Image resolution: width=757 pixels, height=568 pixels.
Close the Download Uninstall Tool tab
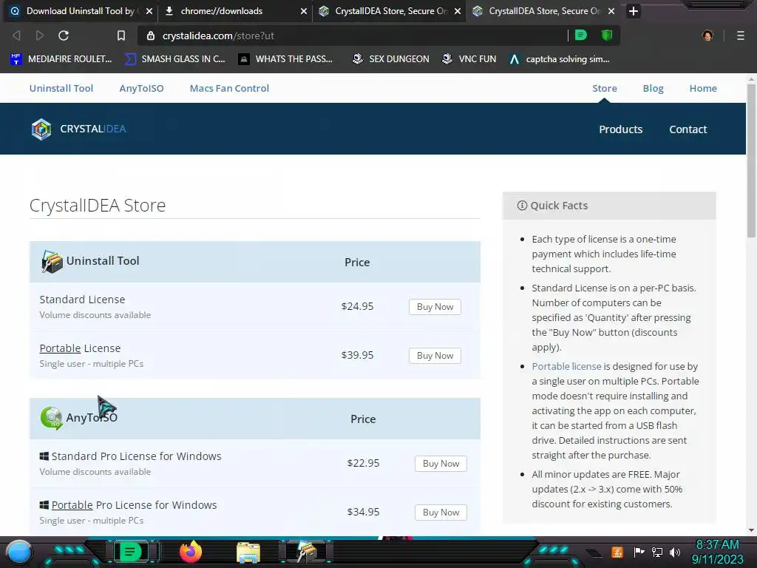(149, 11)
